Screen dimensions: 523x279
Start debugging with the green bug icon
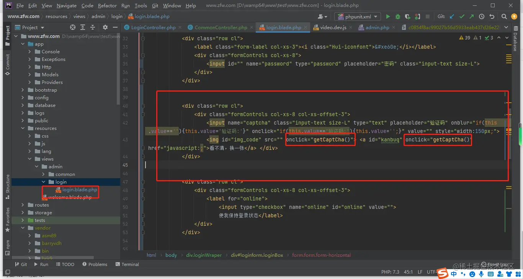[398, 16]
